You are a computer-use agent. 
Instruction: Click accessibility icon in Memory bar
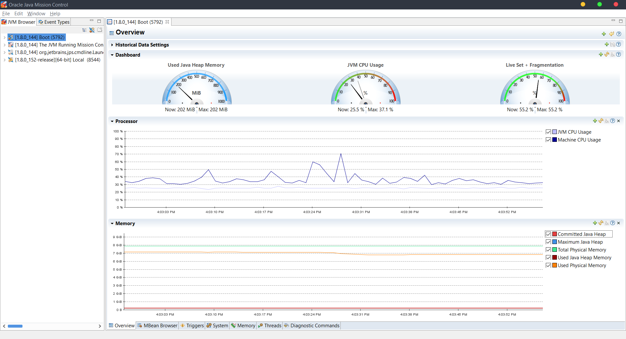[x=607, y=223]
